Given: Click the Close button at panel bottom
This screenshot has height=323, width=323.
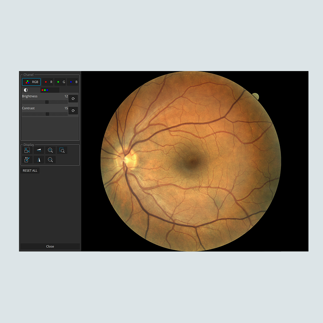Looking at the screenshot, I should 50,246.
